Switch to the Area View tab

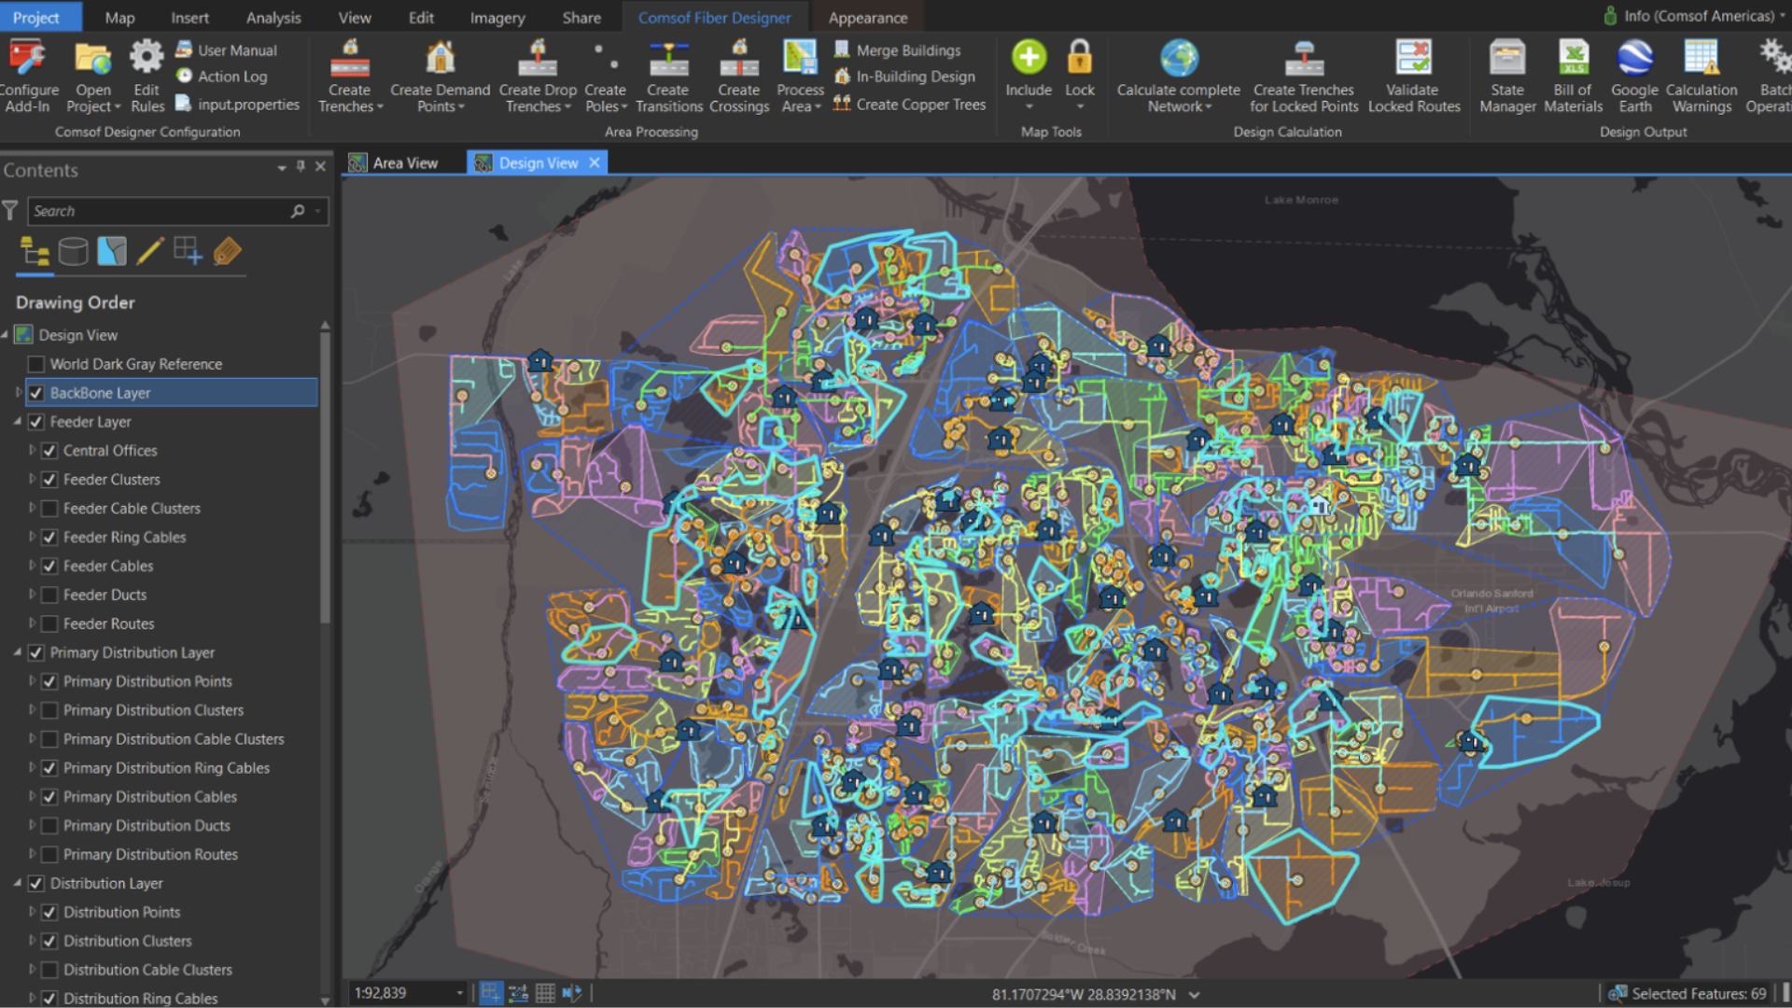point(403,161)
